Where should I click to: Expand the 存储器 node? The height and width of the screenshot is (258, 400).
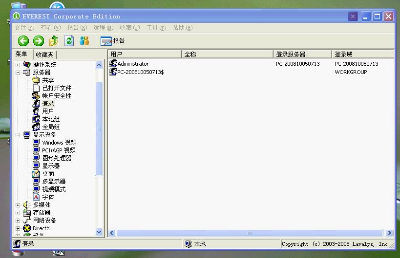click(x=18, y=213)
